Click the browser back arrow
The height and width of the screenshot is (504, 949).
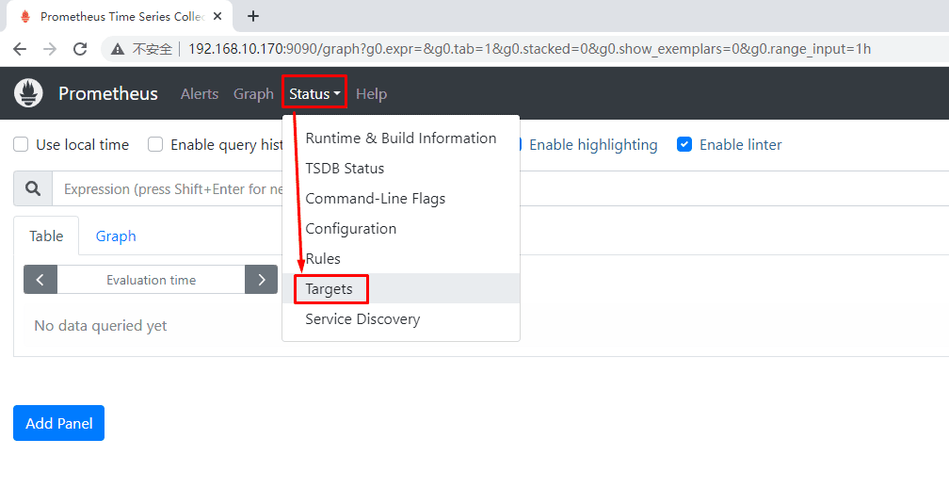click(20, 49)
